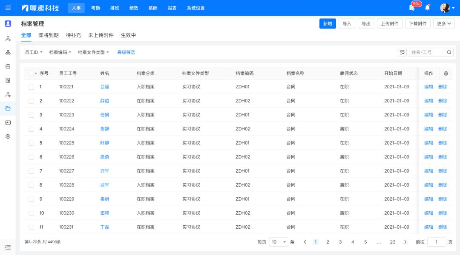
Task: Select the folder archive icon in sidebar
Action: coord(8,108)
